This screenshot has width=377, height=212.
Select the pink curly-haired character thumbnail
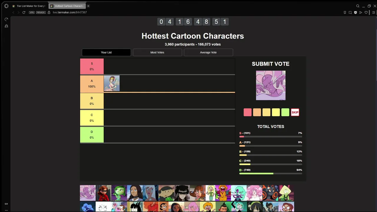pyautogui.click(x=254, y=193)
